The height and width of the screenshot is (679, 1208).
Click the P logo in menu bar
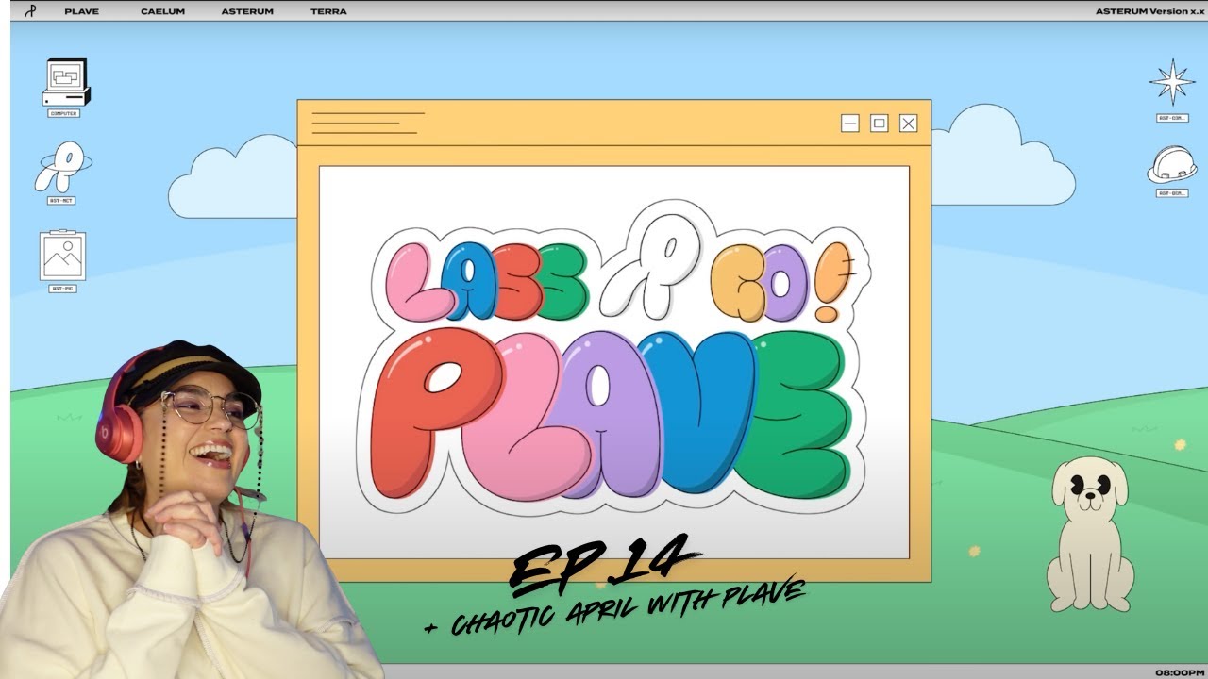[x=29, y=11]
